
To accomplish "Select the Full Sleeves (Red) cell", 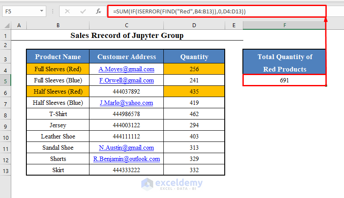I will tap(58, 69).
